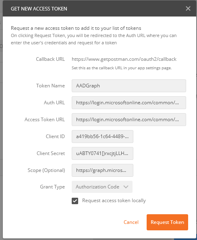
Task: Focus the Access Token URL input field
Action: click(129, 120)
